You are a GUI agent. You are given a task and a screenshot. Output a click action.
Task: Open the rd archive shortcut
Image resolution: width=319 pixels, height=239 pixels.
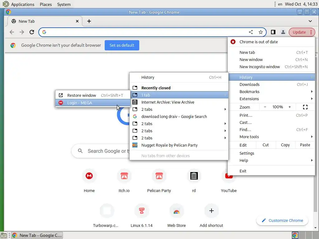click(194, 176)
